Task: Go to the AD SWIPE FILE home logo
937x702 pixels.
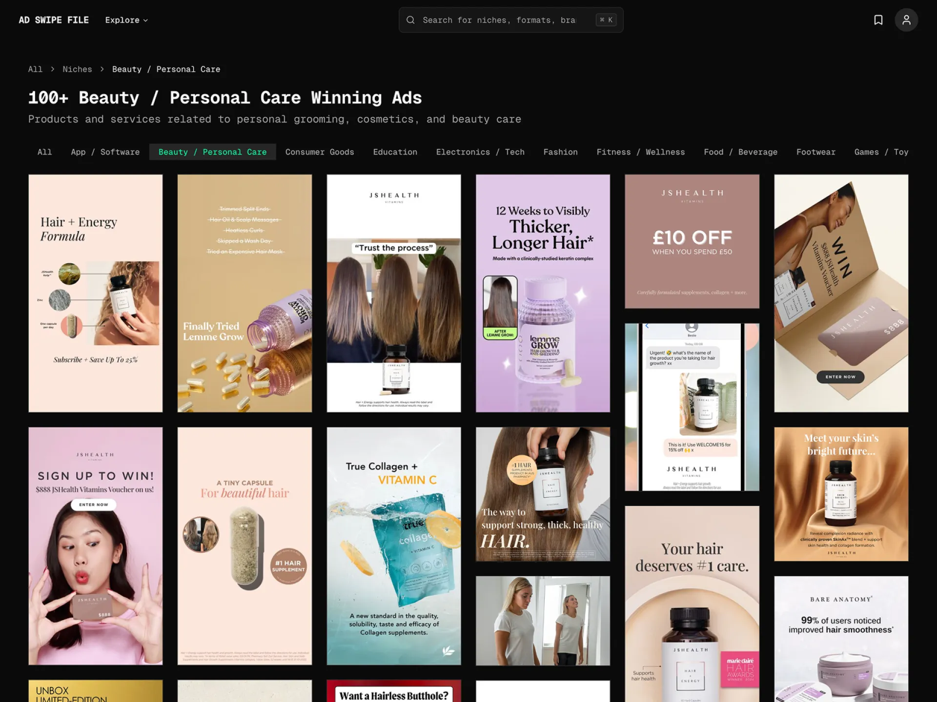Action: tap(54, 20)
